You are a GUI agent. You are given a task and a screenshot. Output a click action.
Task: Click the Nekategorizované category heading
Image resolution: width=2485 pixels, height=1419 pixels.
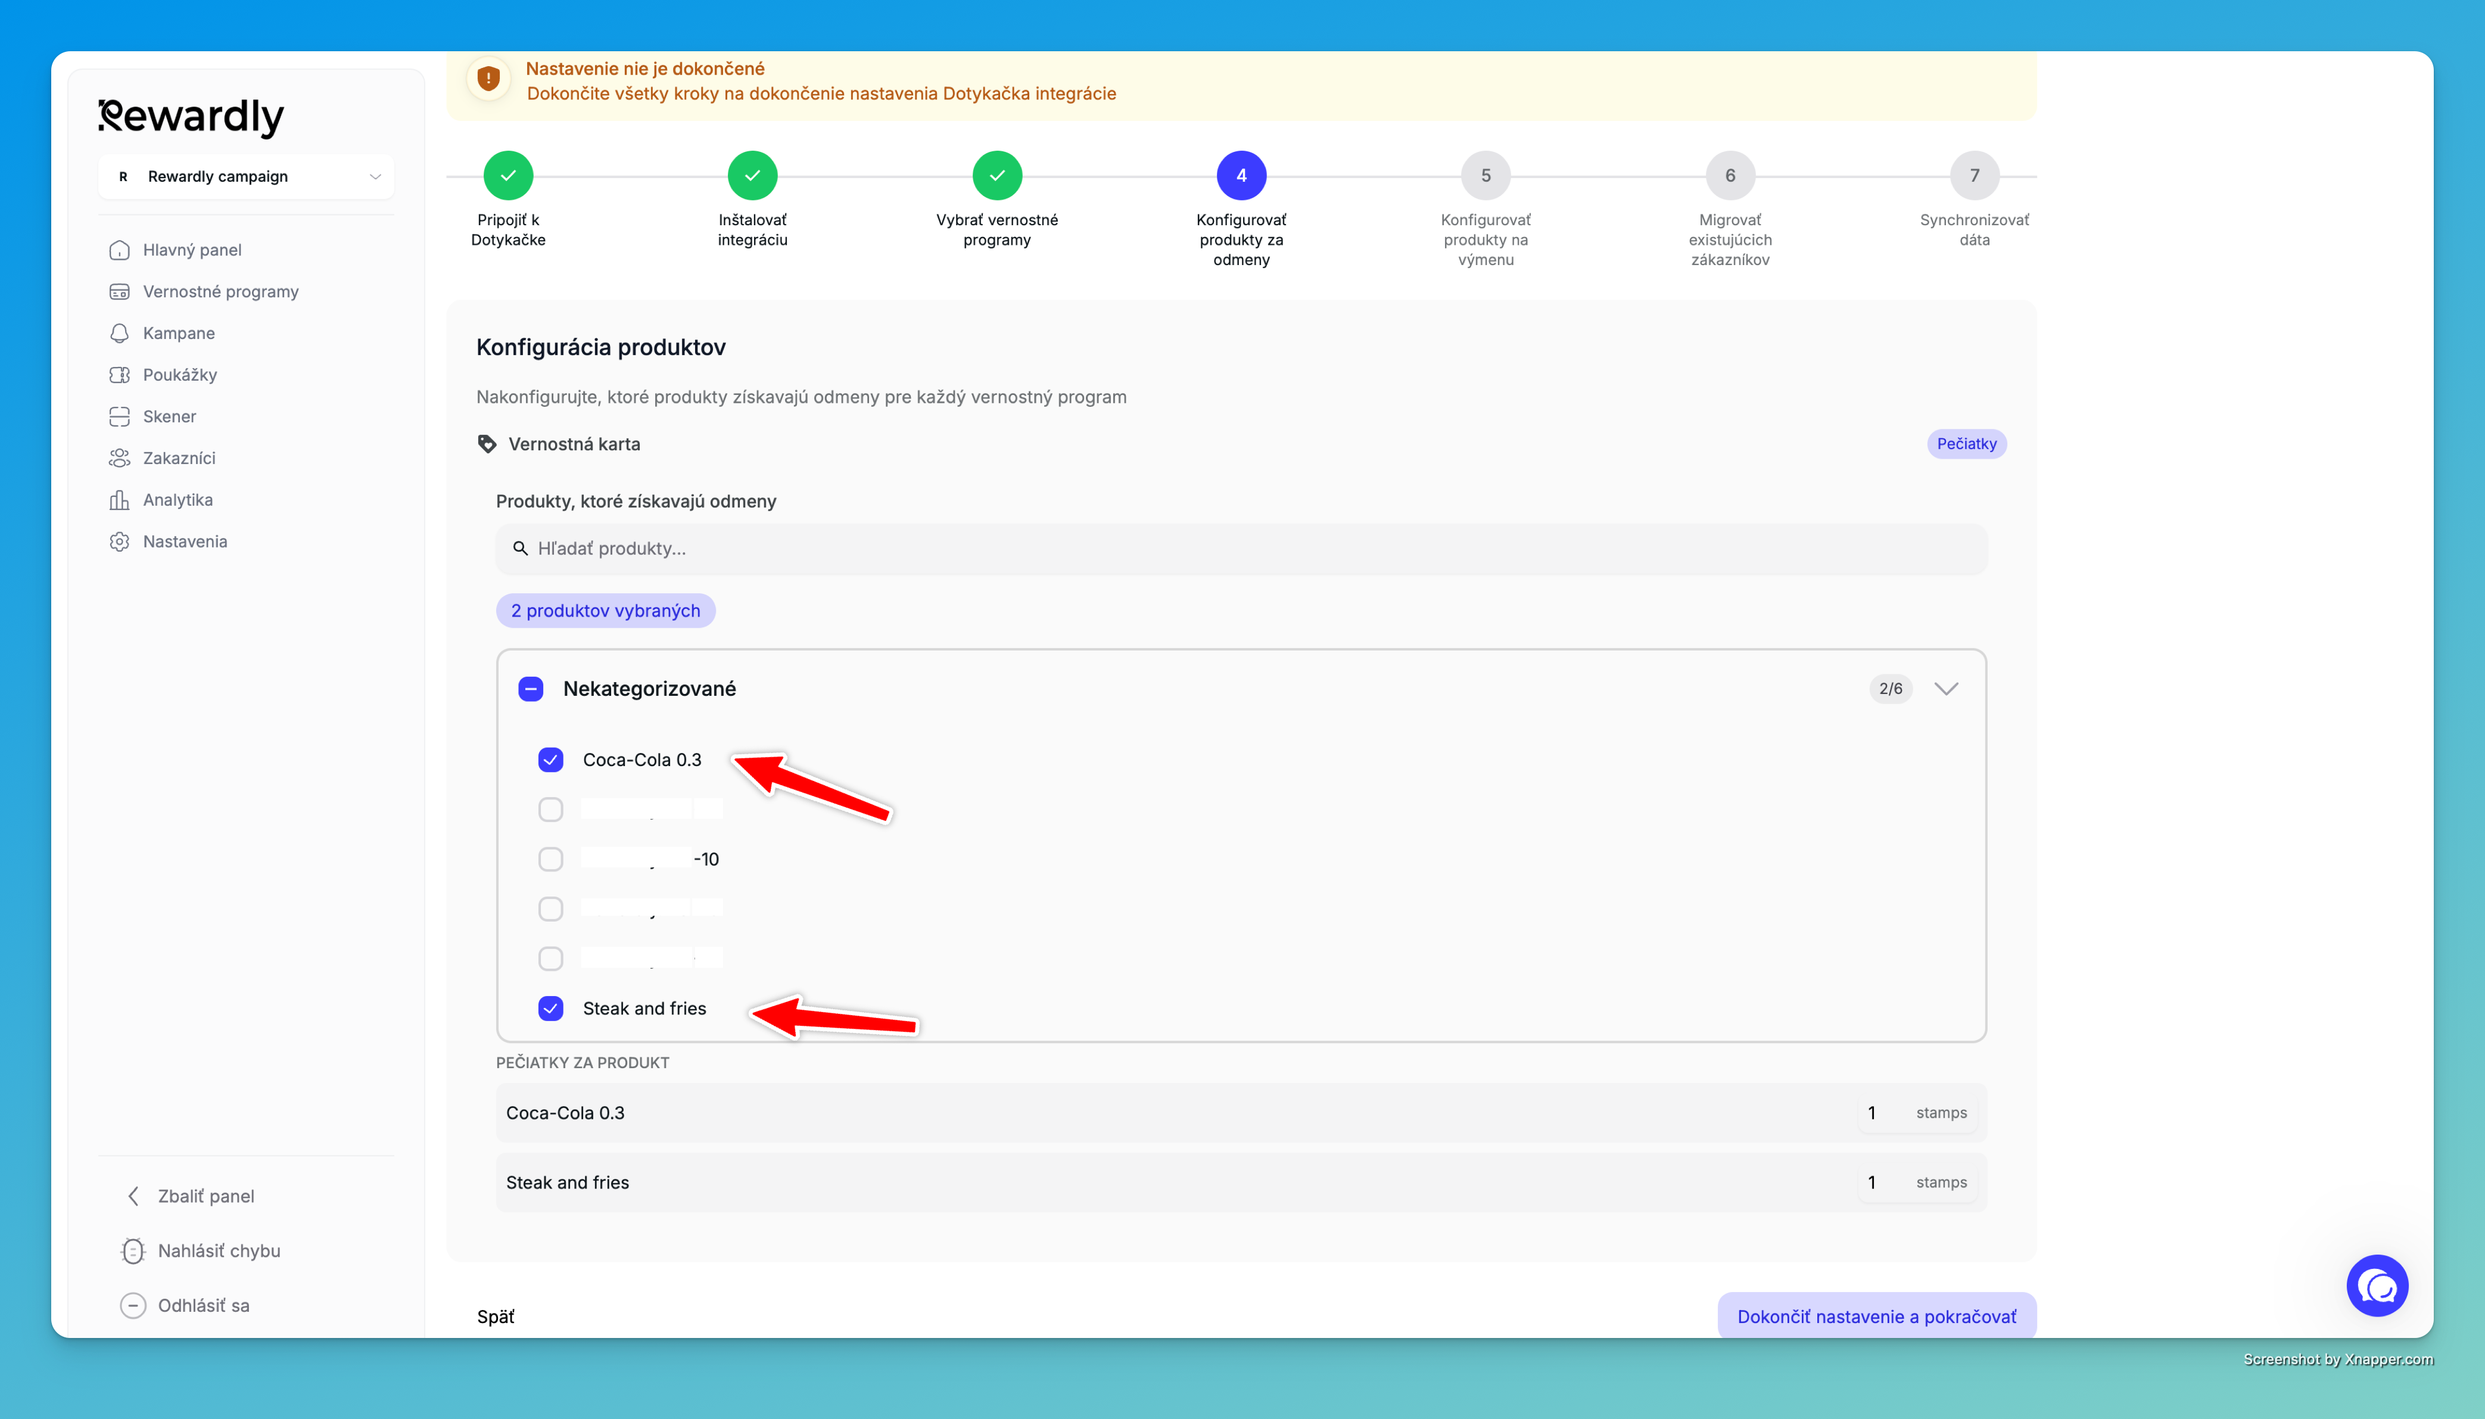coord(650,689)
